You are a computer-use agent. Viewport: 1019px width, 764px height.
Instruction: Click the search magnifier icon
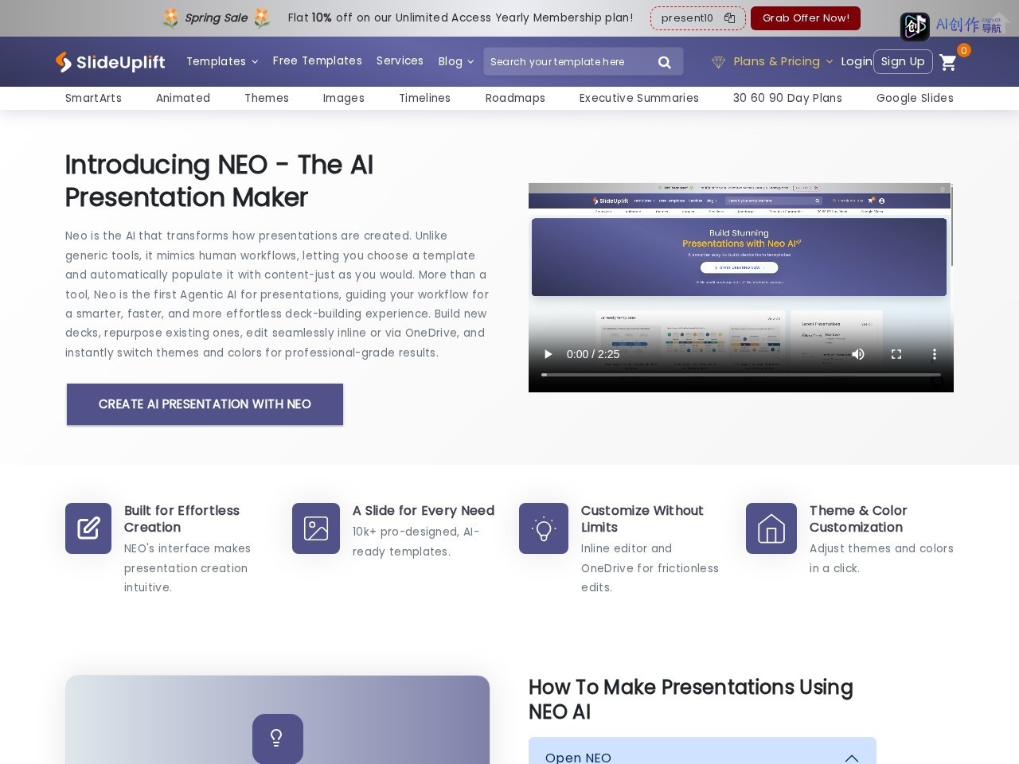coord(665,62)
